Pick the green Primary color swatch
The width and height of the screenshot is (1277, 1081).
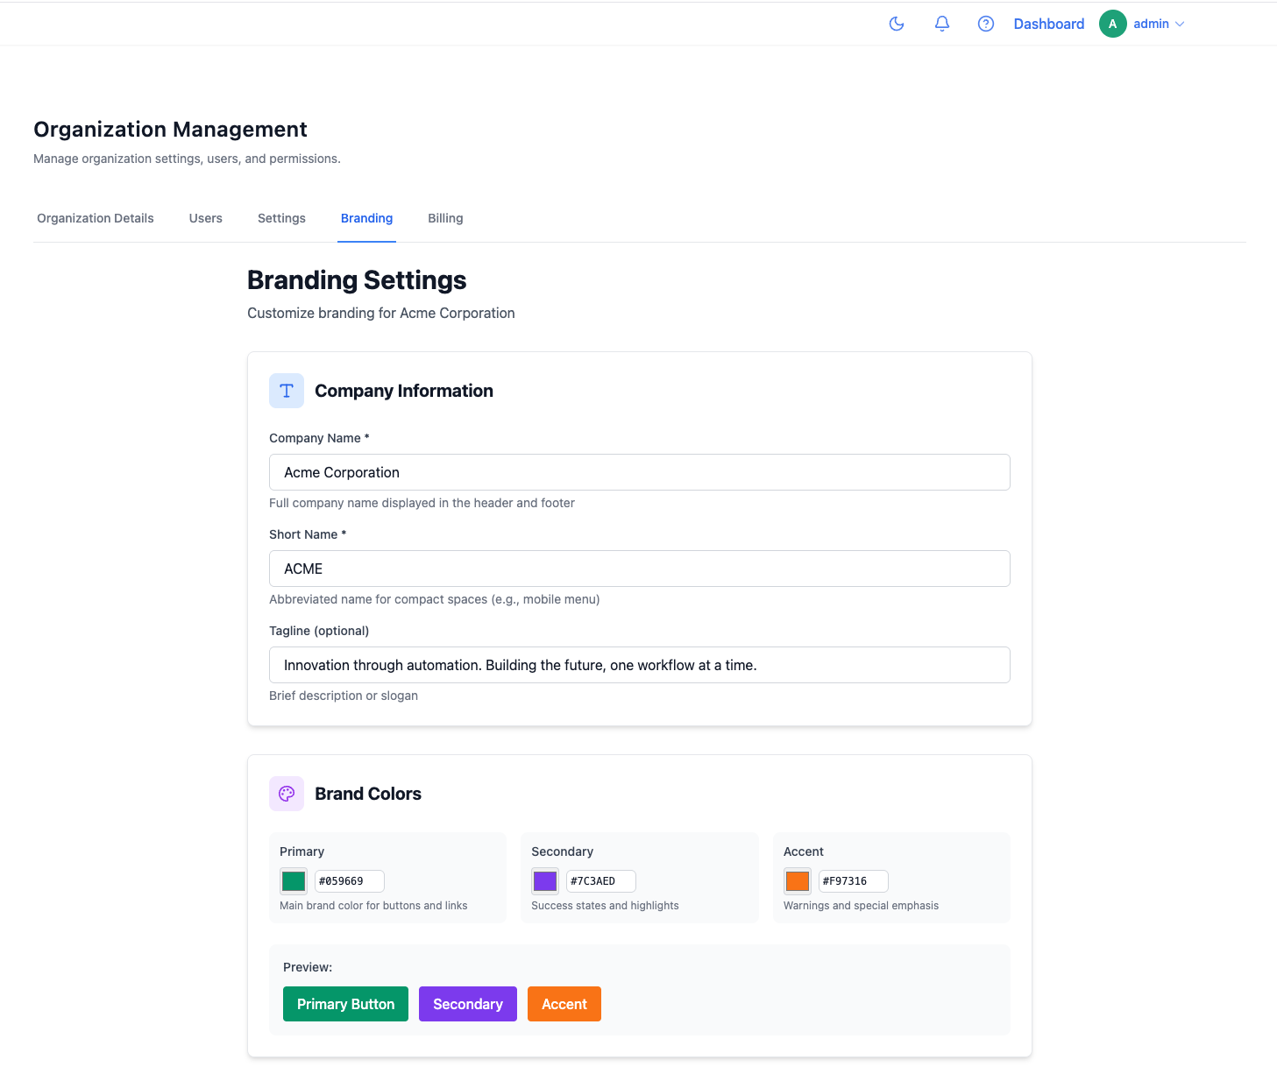(x=294, y=881)
